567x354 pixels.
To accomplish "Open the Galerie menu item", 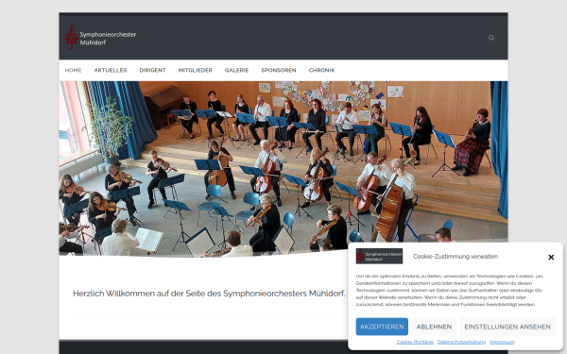I will (237, 70).
